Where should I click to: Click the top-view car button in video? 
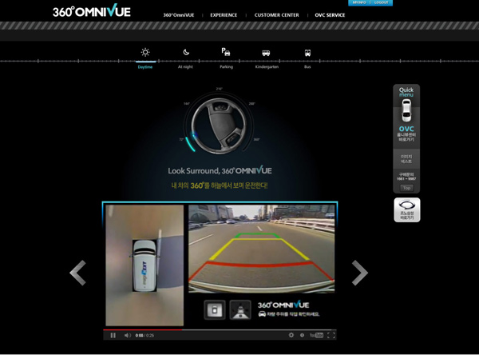tap(215, 309)
